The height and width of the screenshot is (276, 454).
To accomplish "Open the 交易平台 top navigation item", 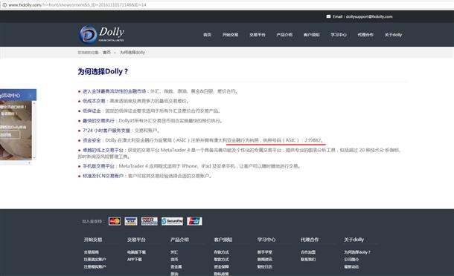I will click(258, 35).
